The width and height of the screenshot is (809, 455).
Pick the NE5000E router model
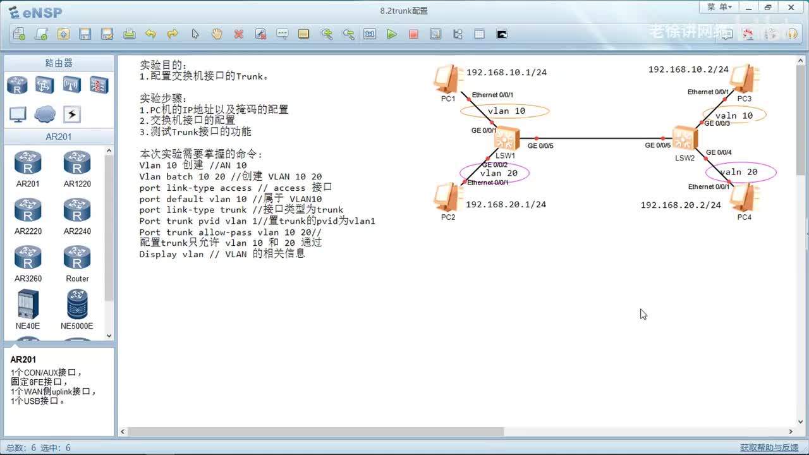pyautogui.click(x=77, y=310)
